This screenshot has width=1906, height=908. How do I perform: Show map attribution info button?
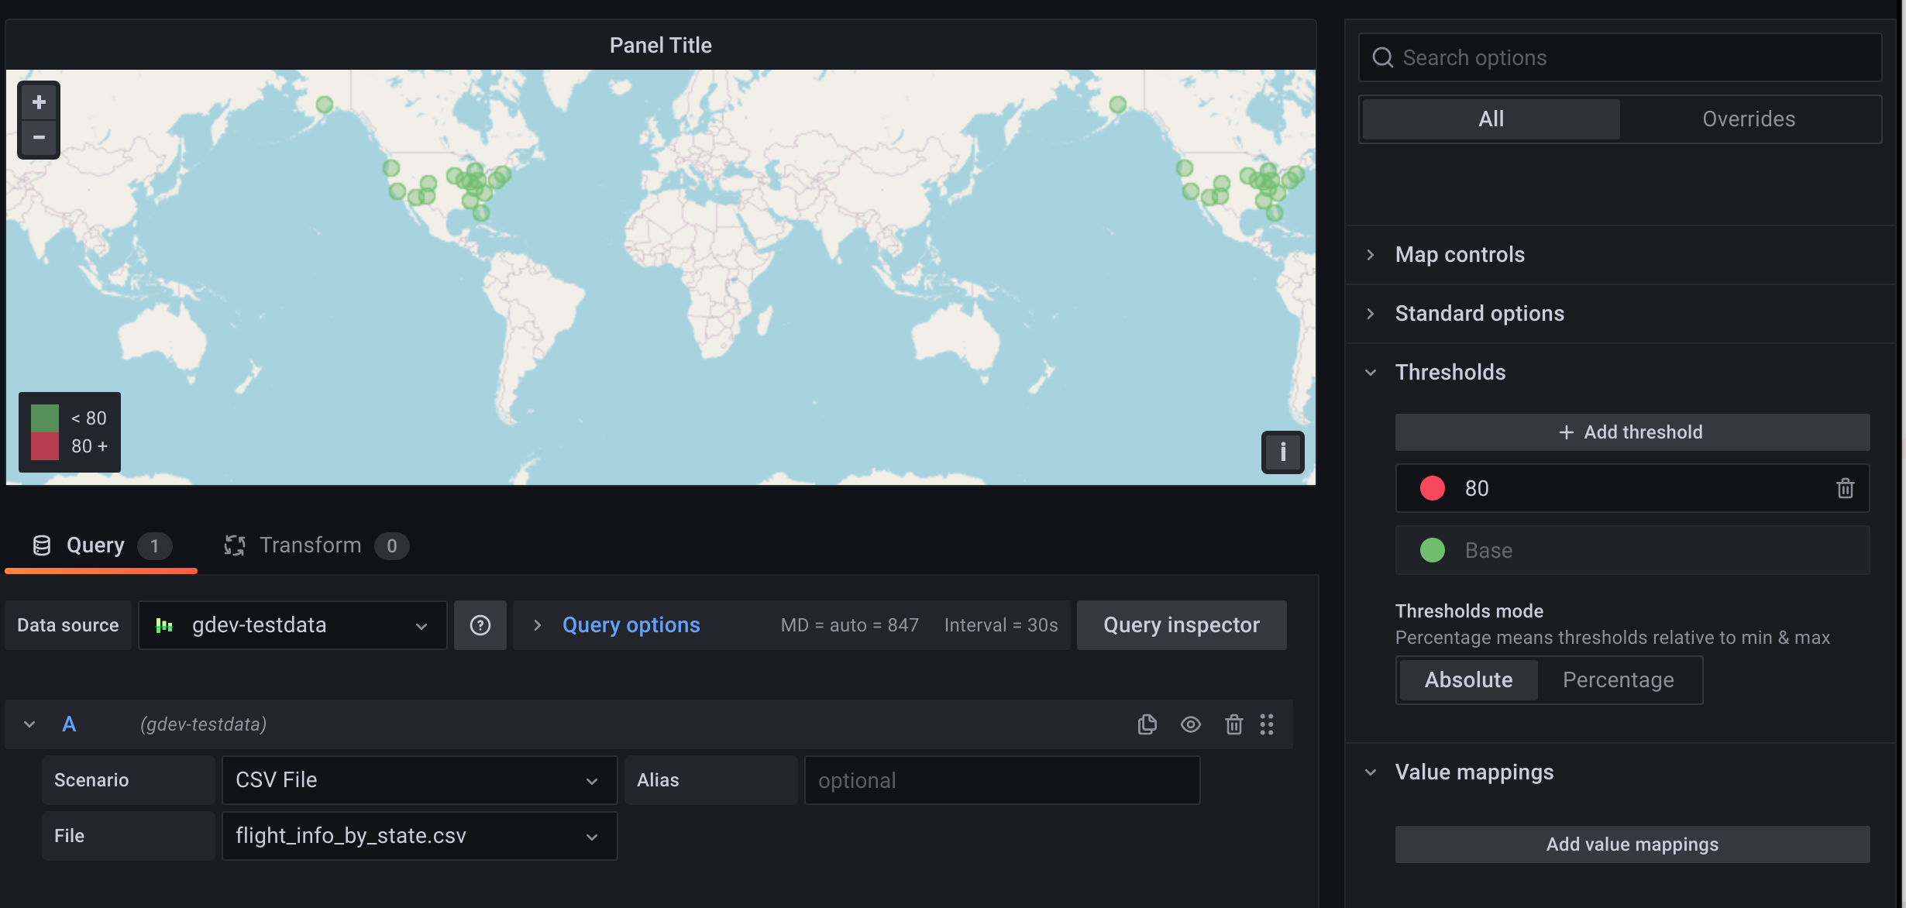coord(1282,452)
